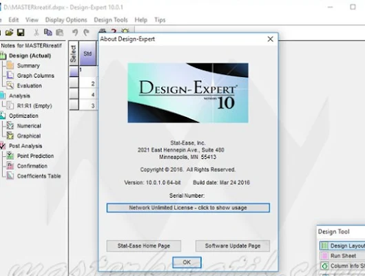Image resolution: width=365 pixels, height=276 pixels.
Task: Click the Summary node icon
Action: [10, 65]
